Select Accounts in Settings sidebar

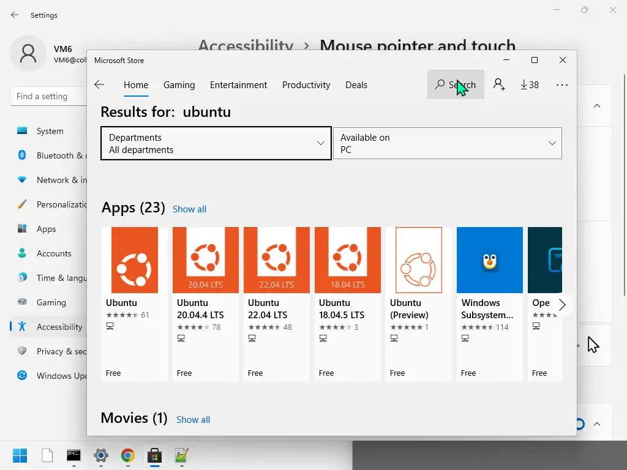48,253
